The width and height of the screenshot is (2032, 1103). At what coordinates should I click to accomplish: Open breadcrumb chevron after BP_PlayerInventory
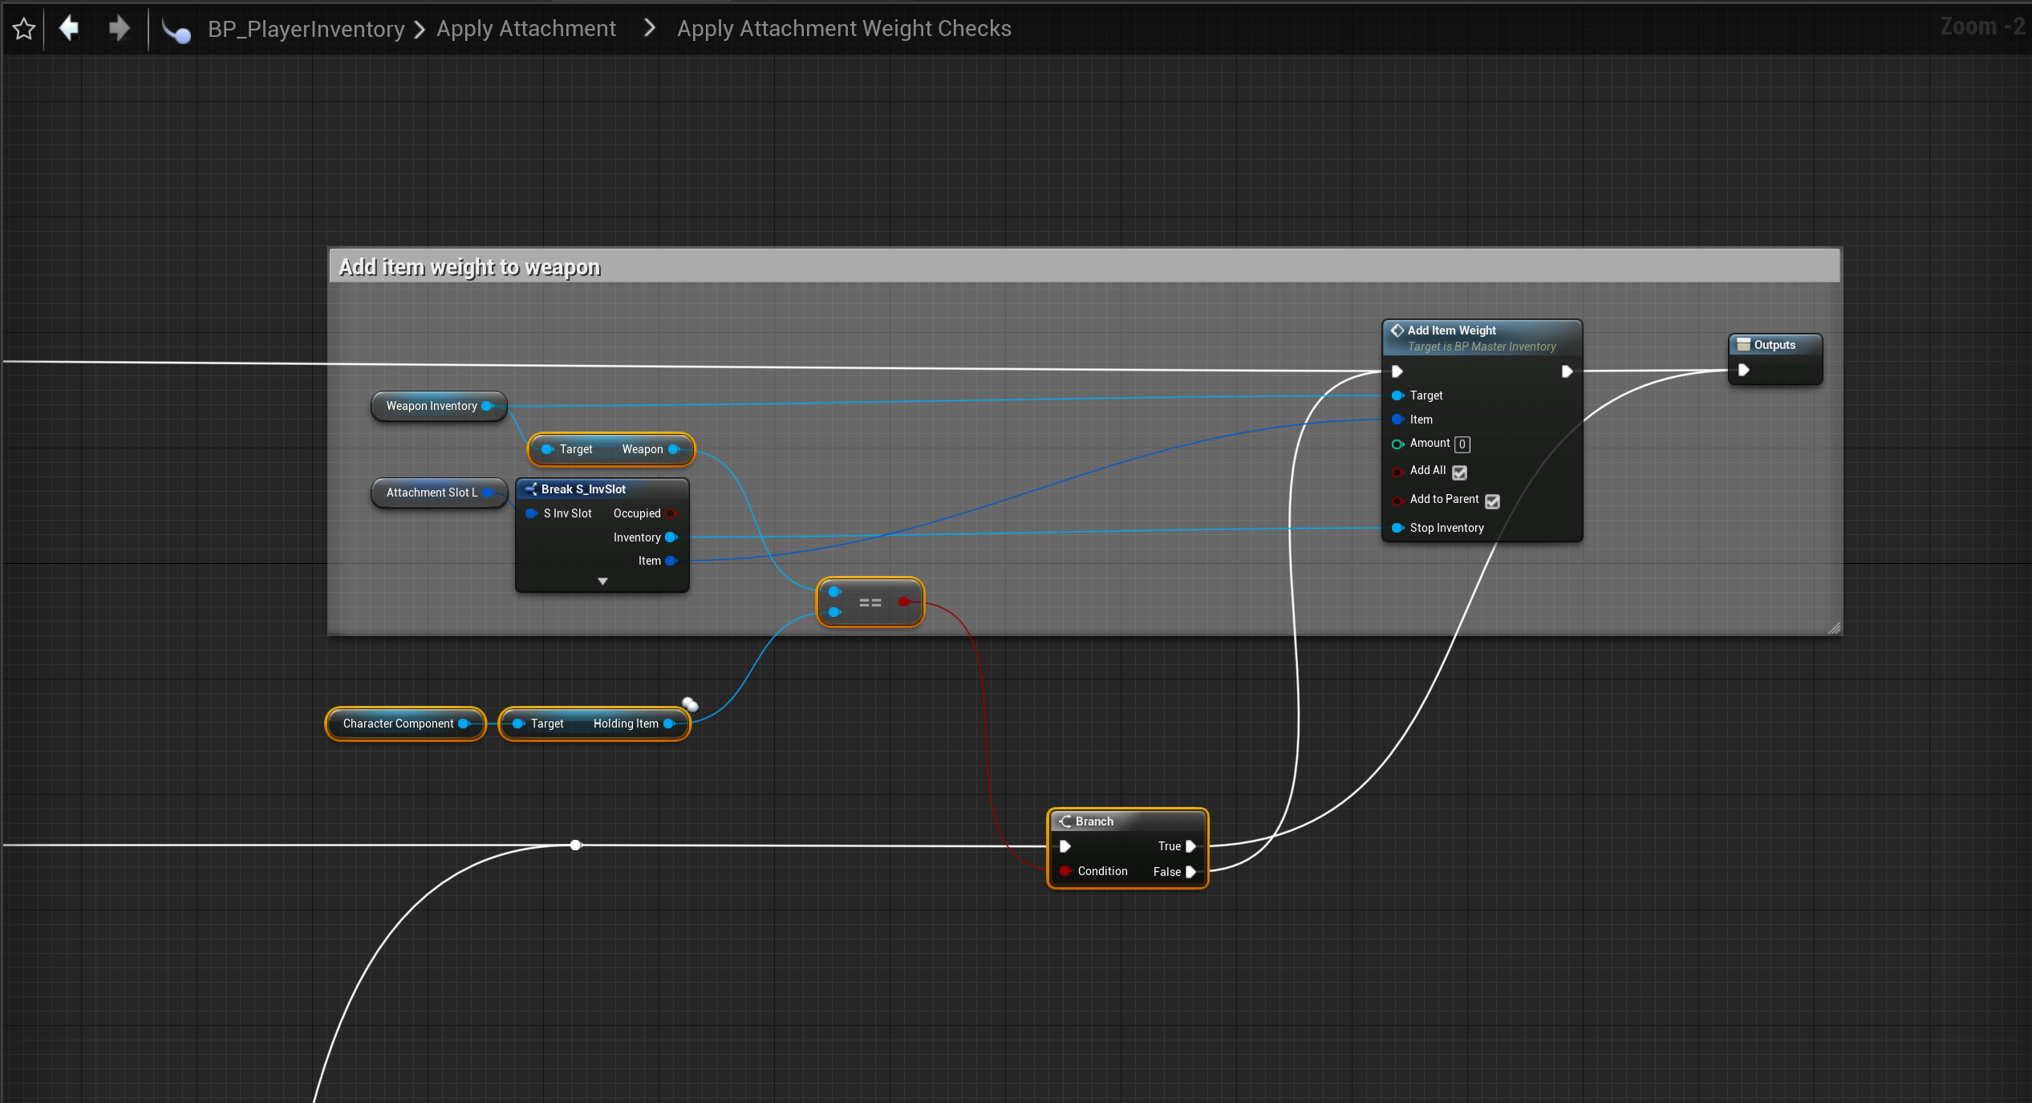(x=419, y=30)
